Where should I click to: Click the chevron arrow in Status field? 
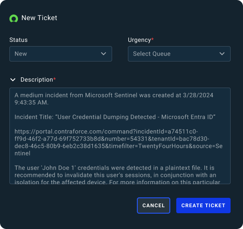[104, 54]
